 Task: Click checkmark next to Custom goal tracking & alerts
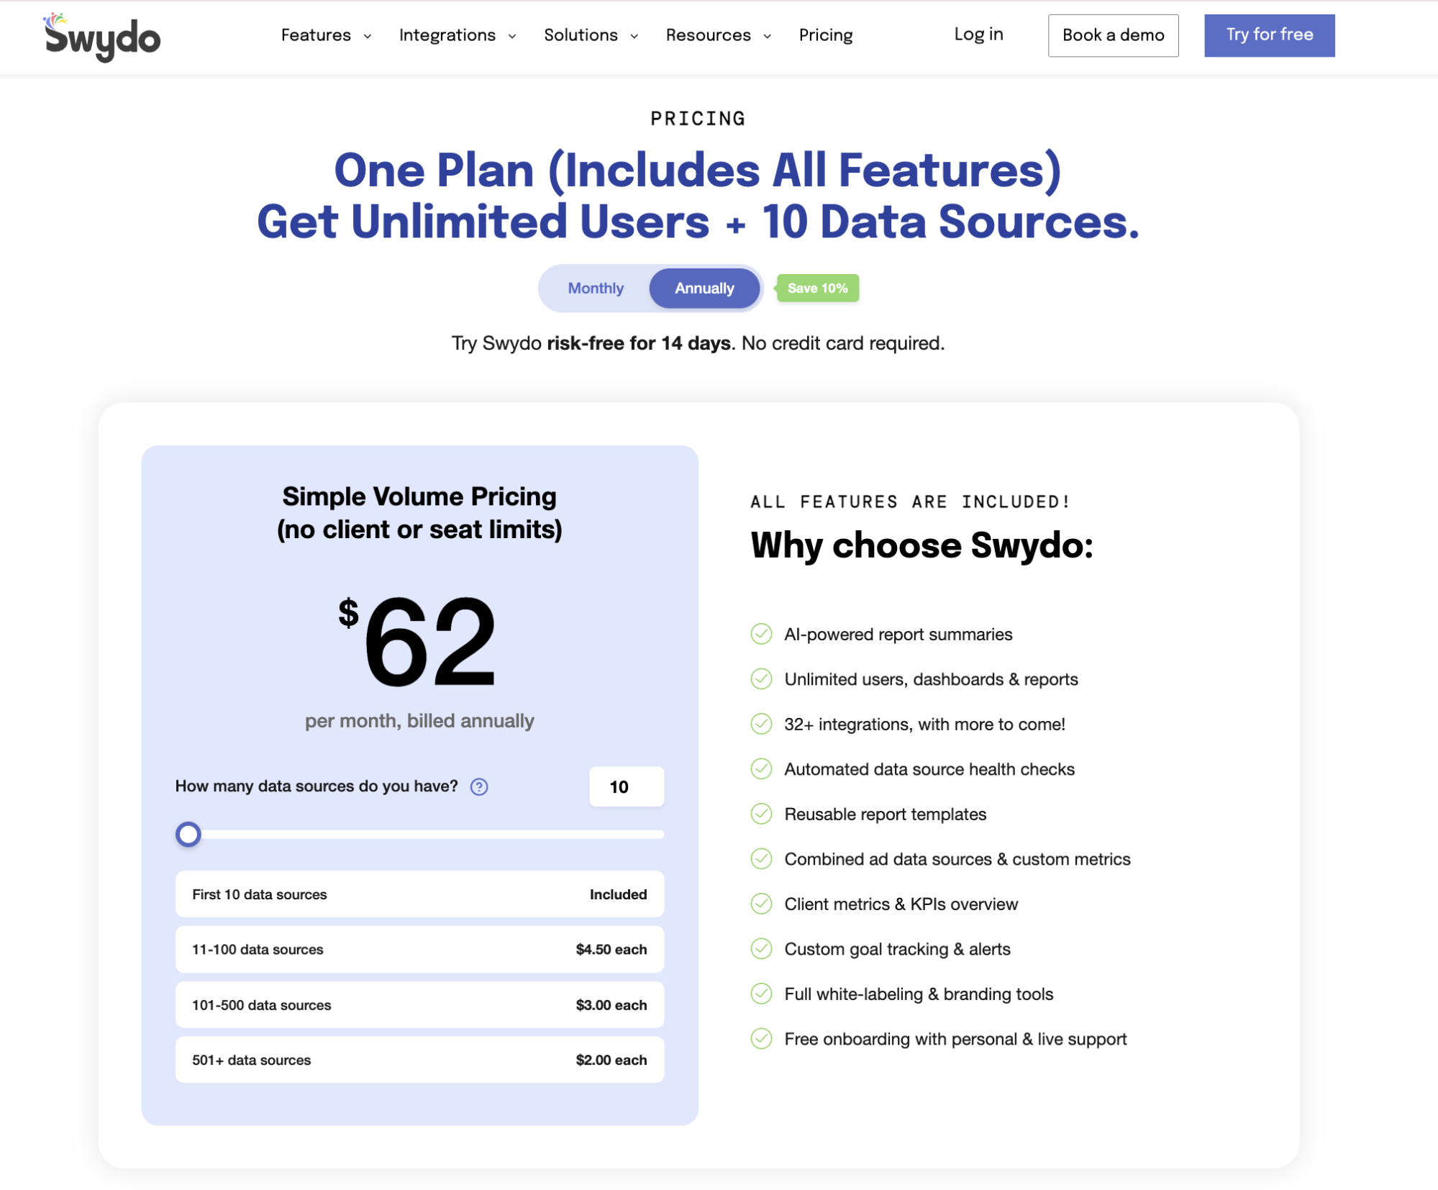(x=761, y=949)
